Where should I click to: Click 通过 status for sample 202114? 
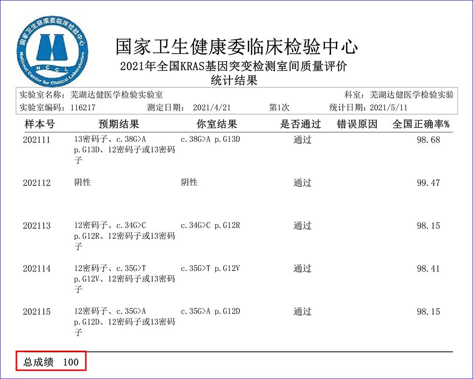[302, 269]
